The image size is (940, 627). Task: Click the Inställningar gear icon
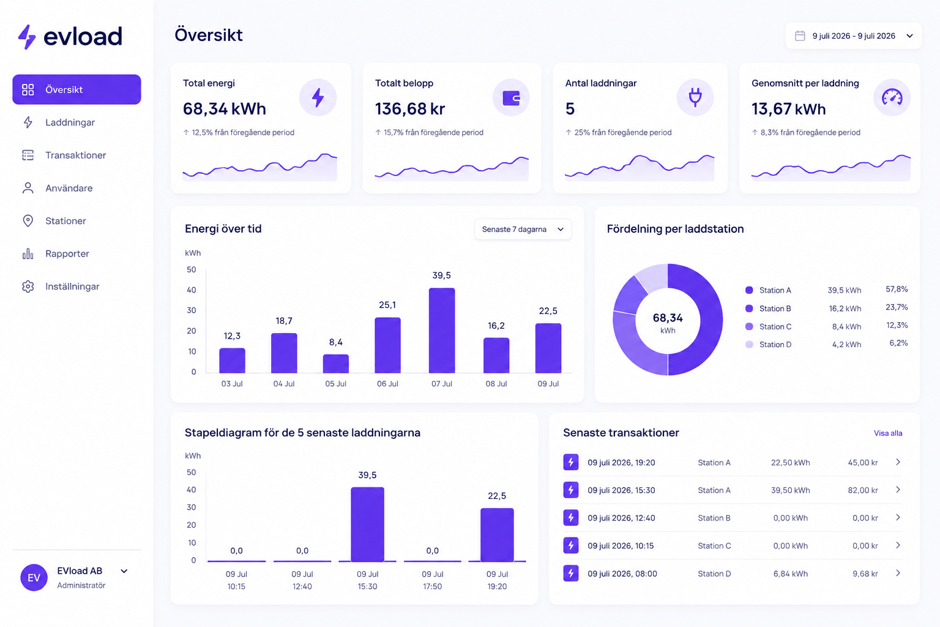click(28, 287)
